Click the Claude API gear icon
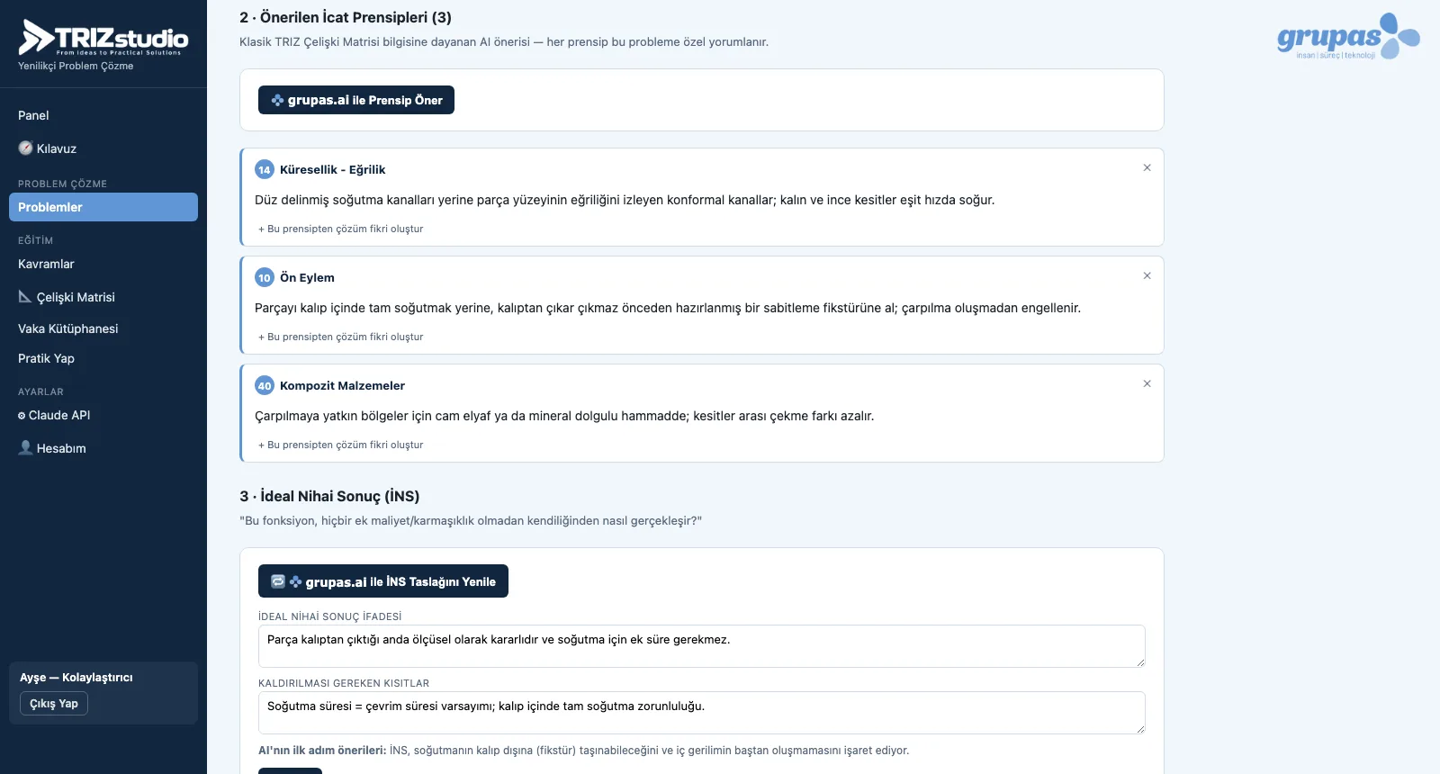Image resolution: width=1440 pixels, height=774 pixels. pos(22,416)
